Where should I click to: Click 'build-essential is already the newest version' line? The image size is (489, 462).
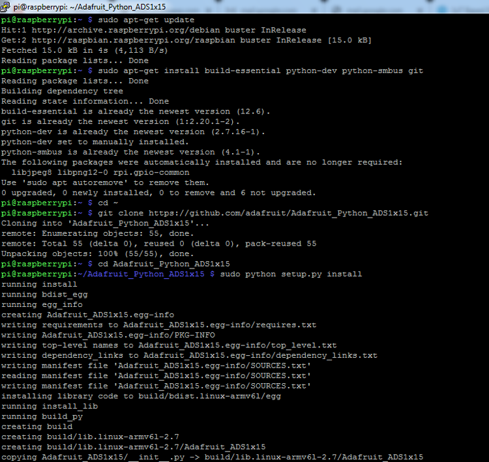136,111
